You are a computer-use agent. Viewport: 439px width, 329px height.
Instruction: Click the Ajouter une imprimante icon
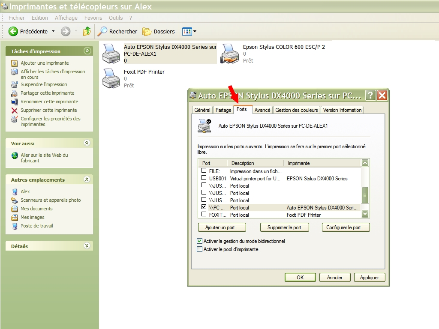click(x=15, y=63)
